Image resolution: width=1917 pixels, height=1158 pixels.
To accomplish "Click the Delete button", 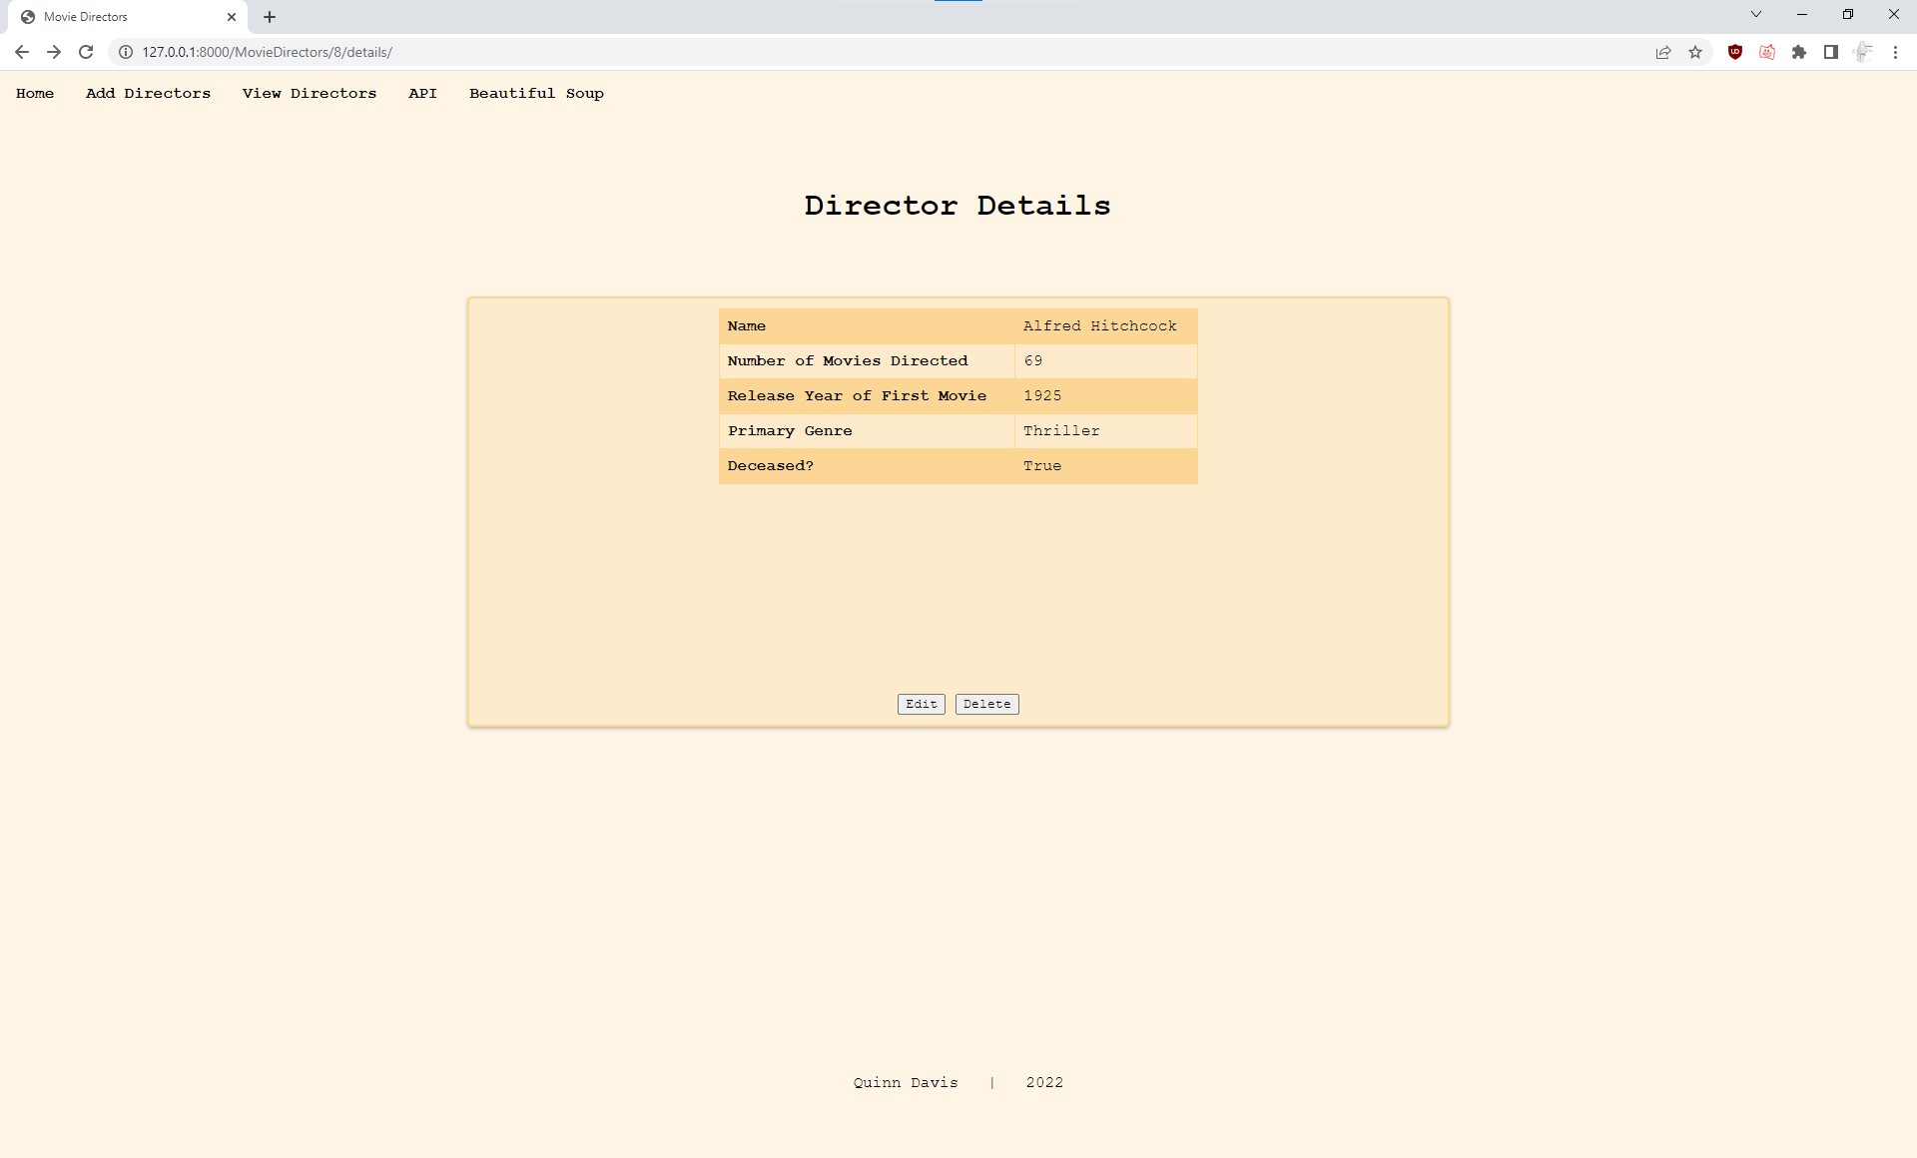I will coord(986,704).
